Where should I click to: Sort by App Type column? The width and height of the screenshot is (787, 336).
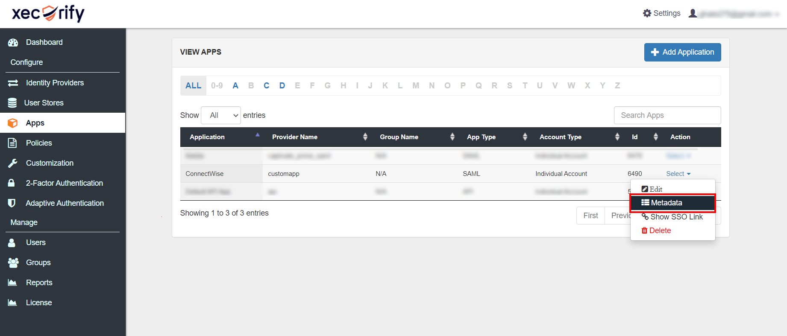click(494, 137)
